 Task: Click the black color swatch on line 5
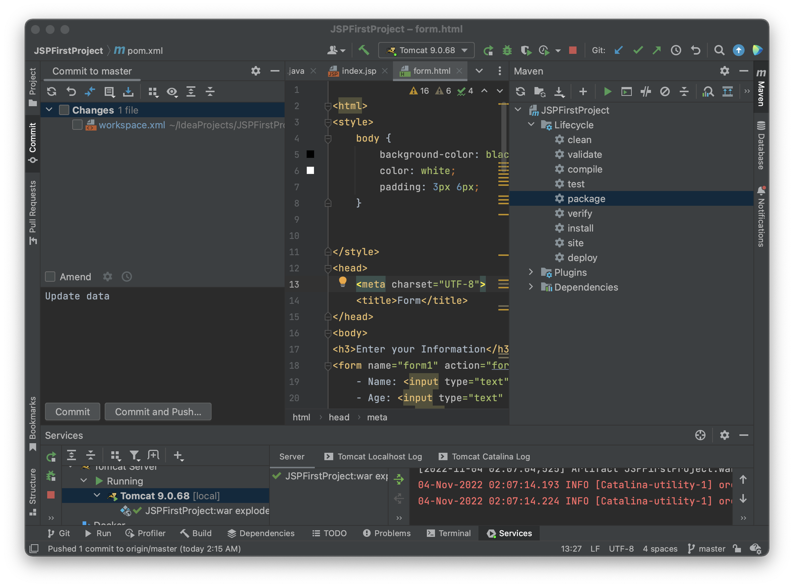tap(310, 154)
